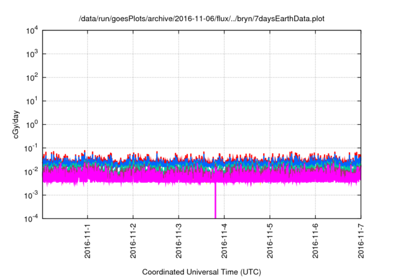Click the 2016-11-3 date tick label
The image size is (398, 278).
[178, 240]
